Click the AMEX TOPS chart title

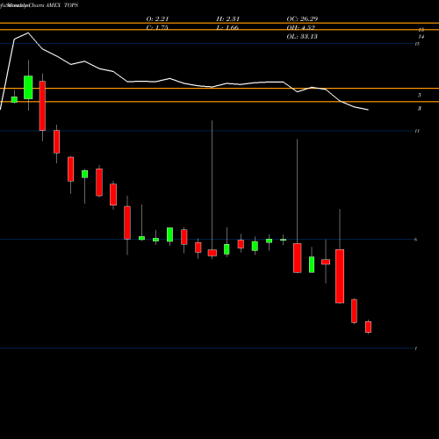[62, 5]
